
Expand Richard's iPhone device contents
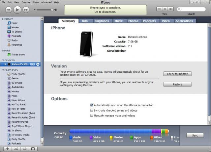coord(5,64)
